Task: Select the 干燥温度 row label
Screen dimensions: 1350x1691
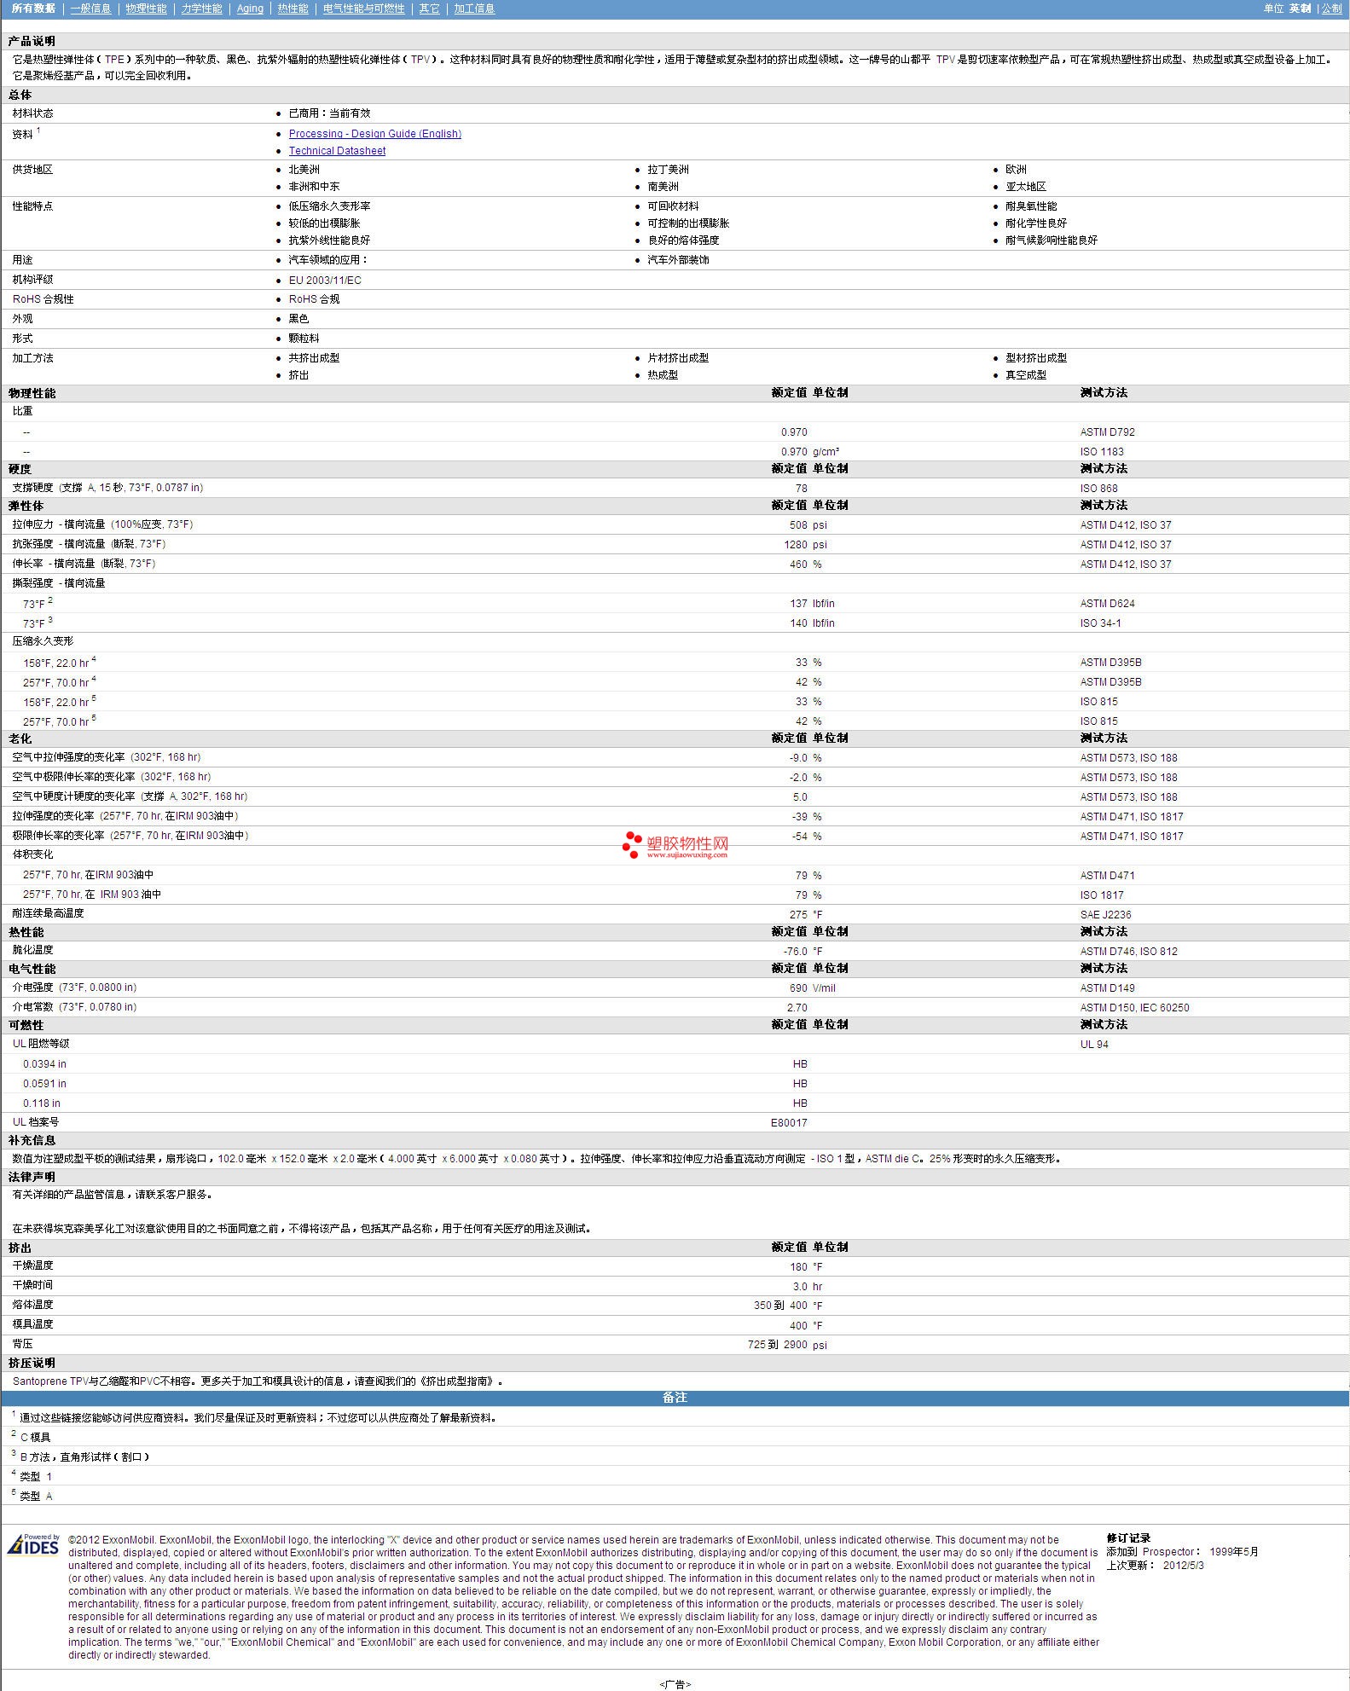Action: (x=32, y=1265)
